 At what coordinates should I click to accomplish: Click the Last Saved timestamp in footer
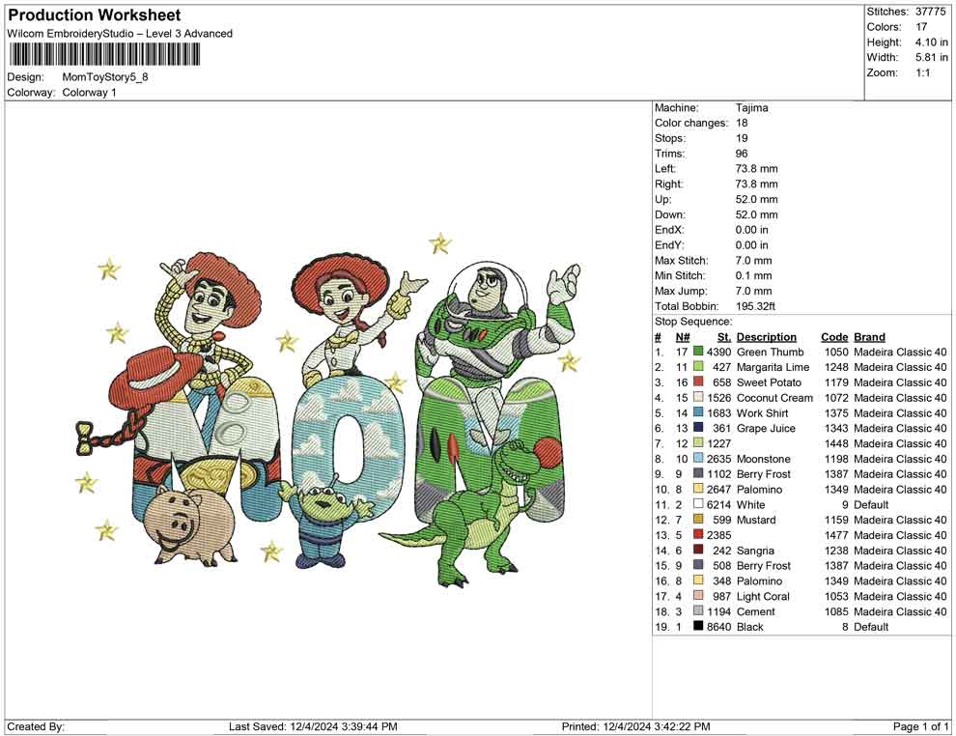[313, 726]
